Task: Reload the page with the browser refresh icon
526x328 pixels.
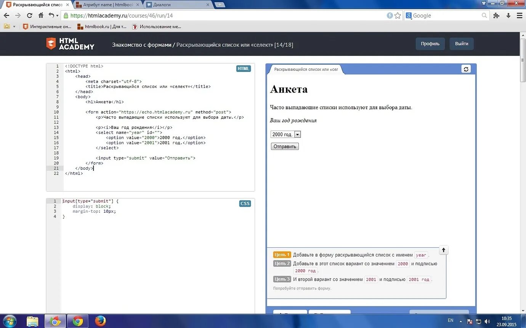Action: point(29,16)
